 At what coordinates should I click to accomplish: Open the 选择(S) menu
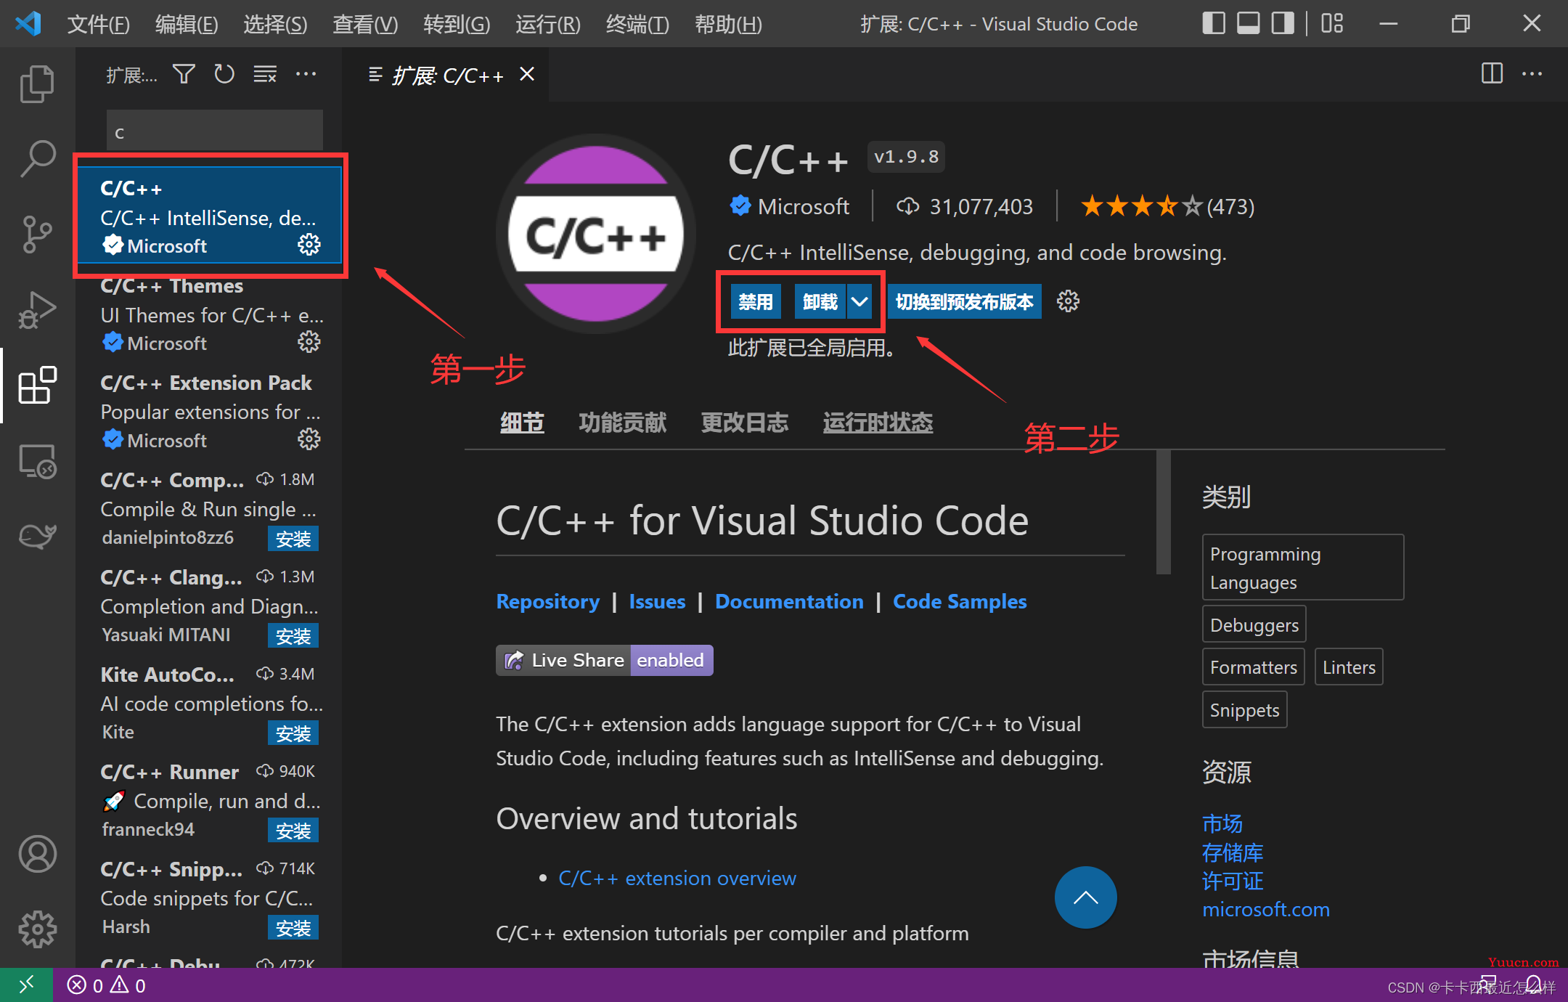pyautogui.click(x=275, y=24)
